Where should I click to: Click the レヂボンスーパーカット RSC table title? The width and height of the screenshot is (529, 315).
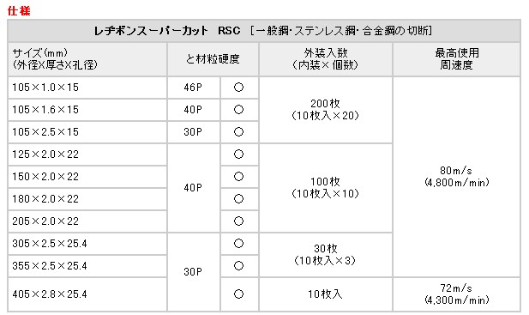264,31
